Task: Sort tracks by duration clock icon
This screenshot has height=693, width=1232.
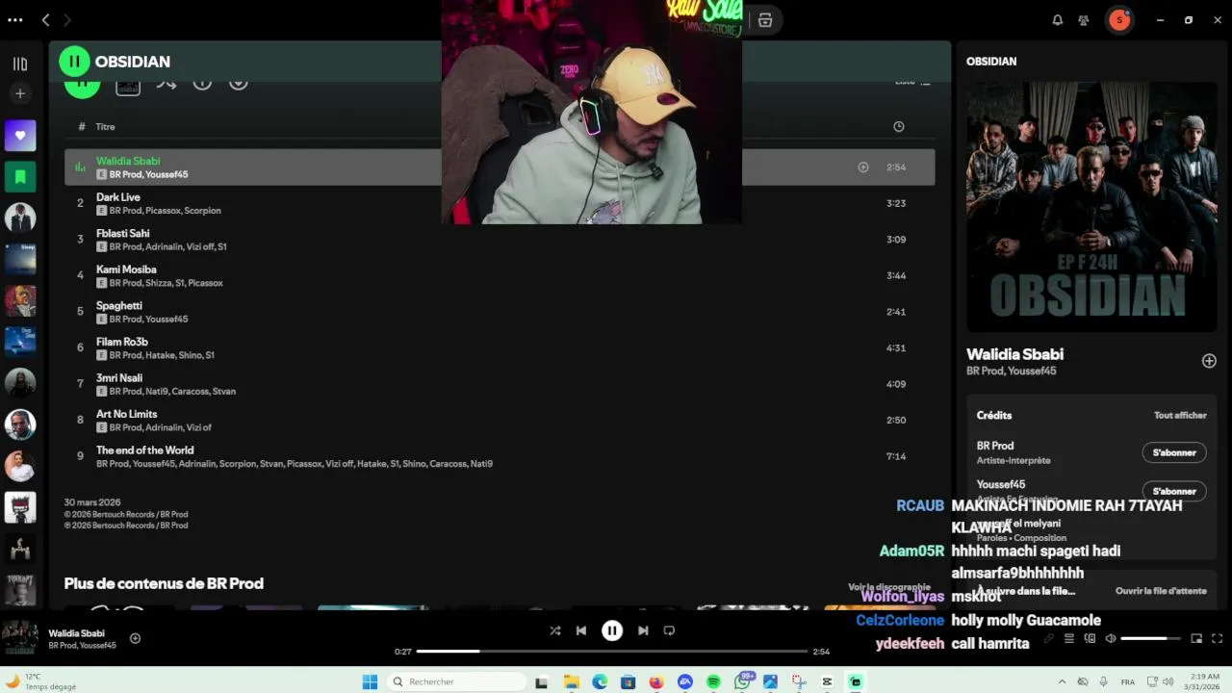Action: pos(898,127)
